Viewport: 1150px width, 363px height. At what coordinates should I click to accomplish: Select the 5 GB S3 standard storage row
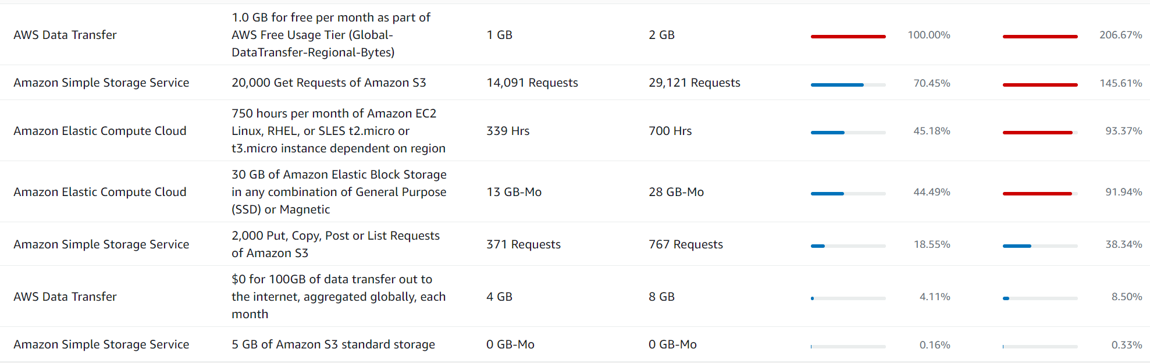pyautogui.click(x=333, y=344)
